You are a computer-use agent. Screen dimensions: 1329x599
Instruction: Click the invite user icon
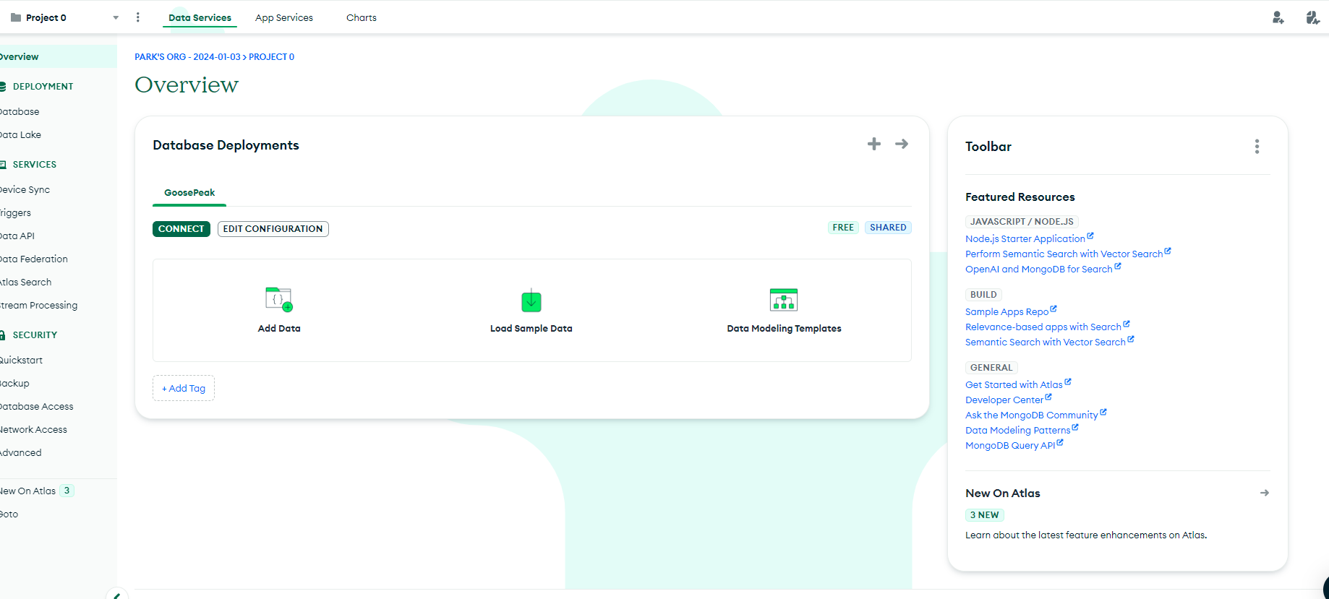[x=1278, y=17]
